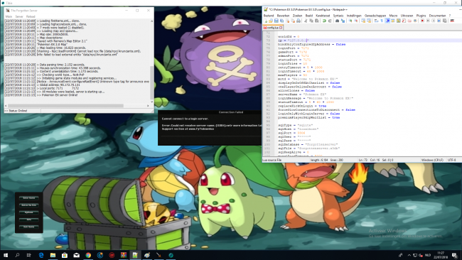Click the Windows Start button
This screenshot has height=260, width=462.
point(5,255)
